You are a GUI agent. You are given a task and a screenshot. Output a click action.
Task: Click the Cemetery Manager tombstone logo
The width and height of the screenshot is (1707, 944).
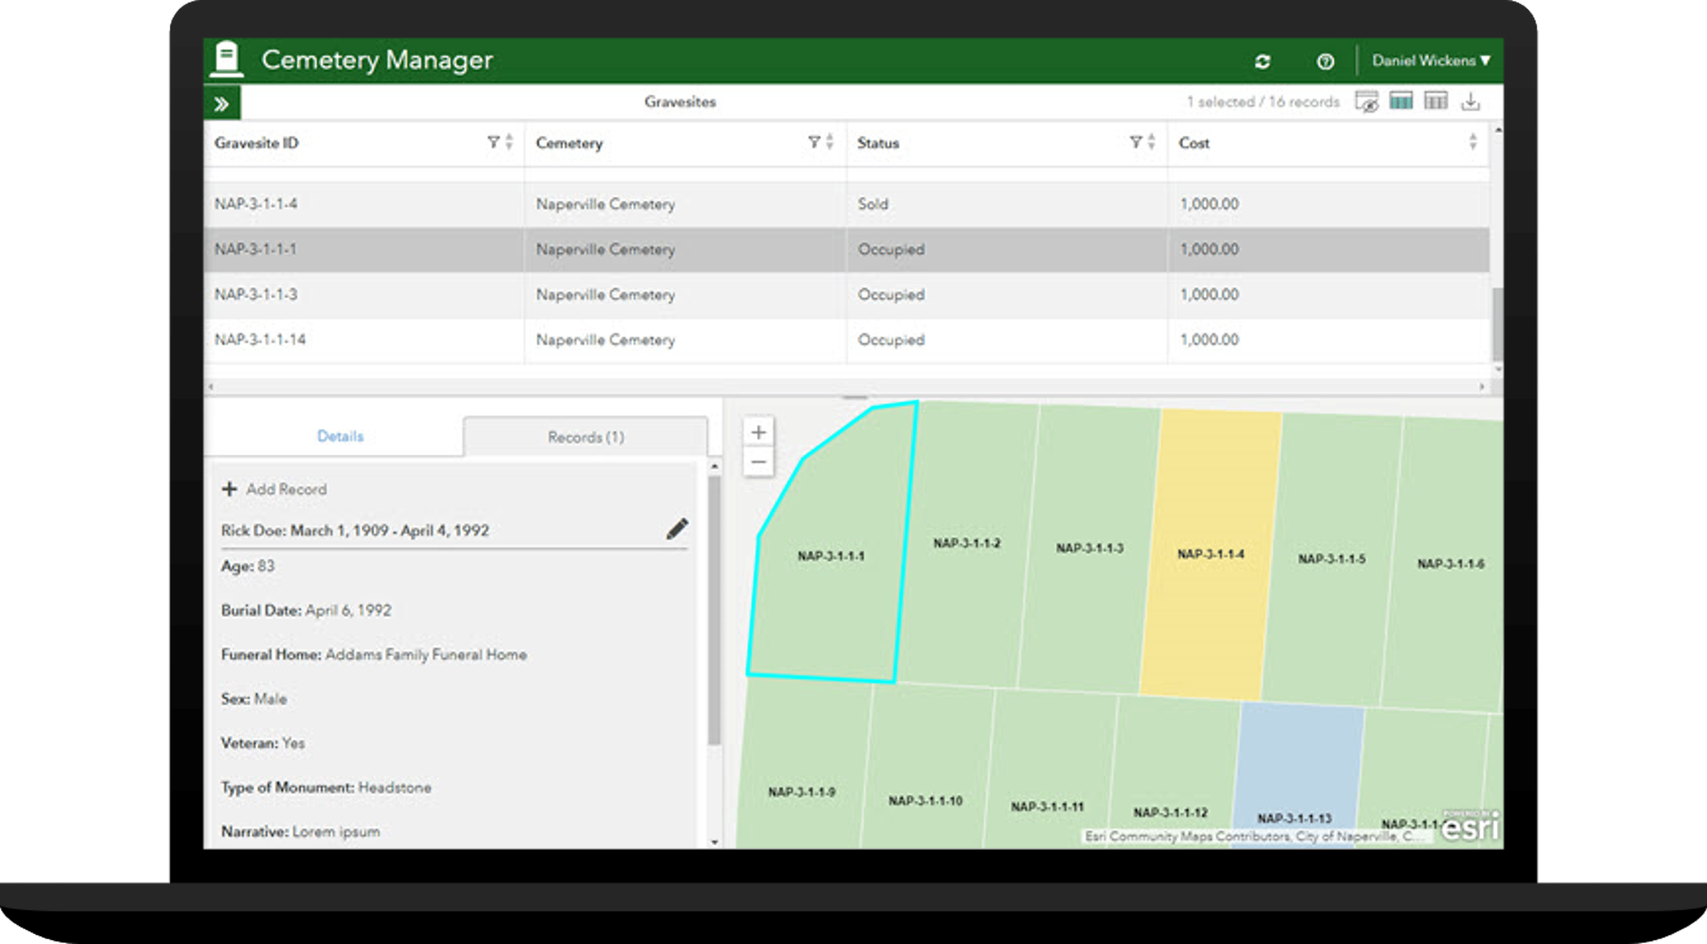pyautogui.click(x=227, y=60)
